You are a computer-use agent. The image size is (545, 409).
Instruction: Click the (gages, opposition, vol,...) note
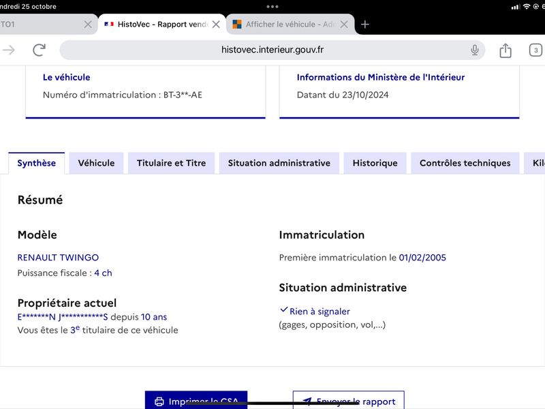332,325
